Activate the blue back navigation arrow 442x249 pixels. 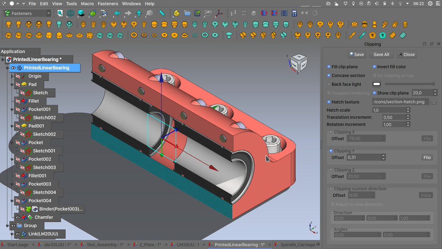(x=116, y=13)
